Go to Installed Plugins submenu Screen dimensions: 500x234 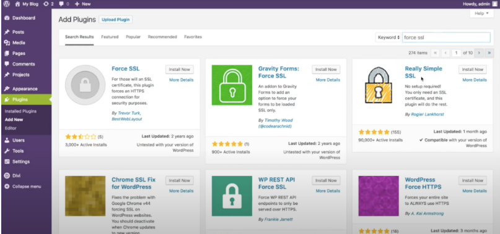tap(20, 111)
